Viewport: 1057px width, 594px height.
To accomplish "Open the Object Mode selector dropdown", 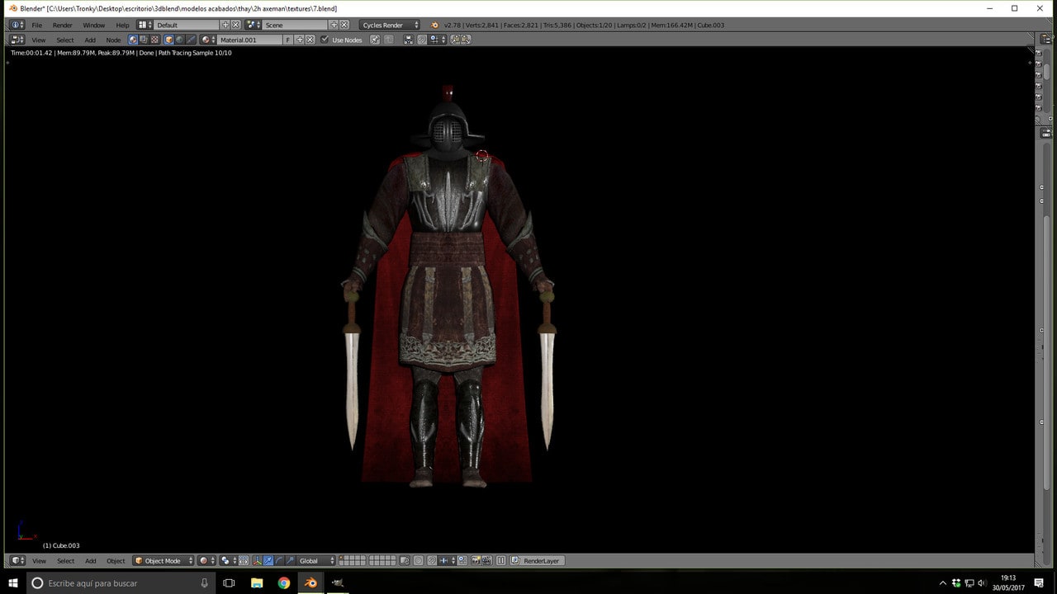I will click(164, 561).
